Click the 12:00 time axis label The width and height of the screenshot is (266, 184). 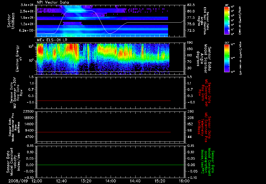pos(37,181)
